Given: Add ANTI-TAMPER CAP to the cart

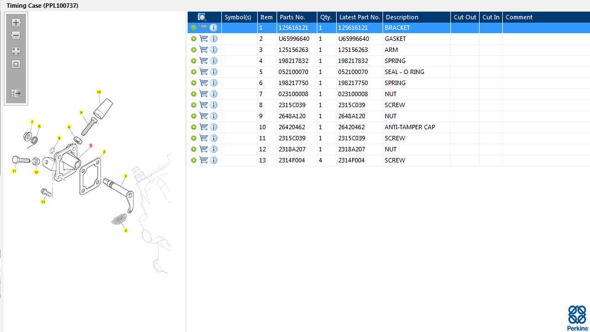Looking at the screenshot, I should (204, 127).
